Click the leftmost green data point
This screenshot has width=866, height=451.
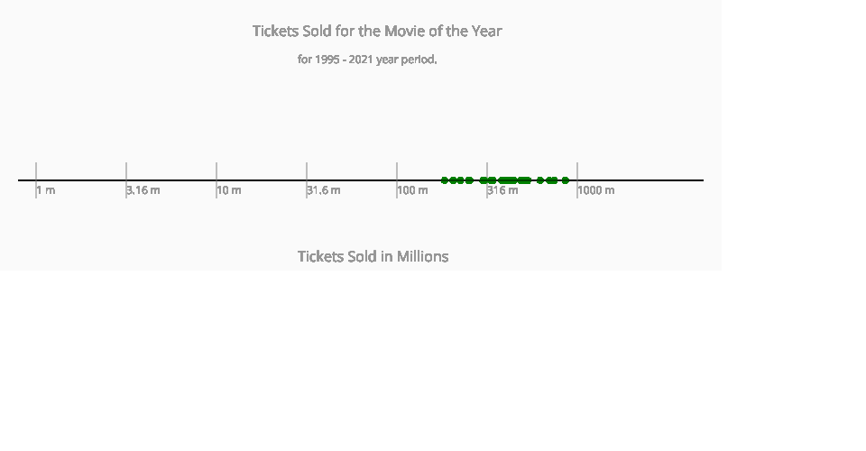click(445, 180)
